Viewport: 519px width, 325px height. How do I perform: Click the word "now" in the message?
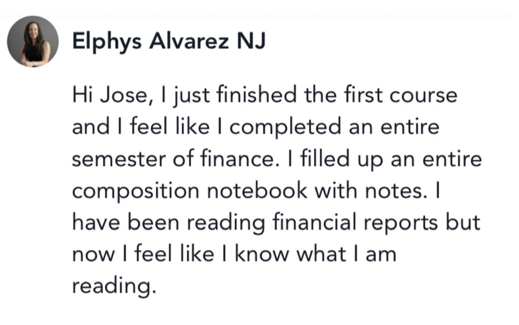(91, 254)
